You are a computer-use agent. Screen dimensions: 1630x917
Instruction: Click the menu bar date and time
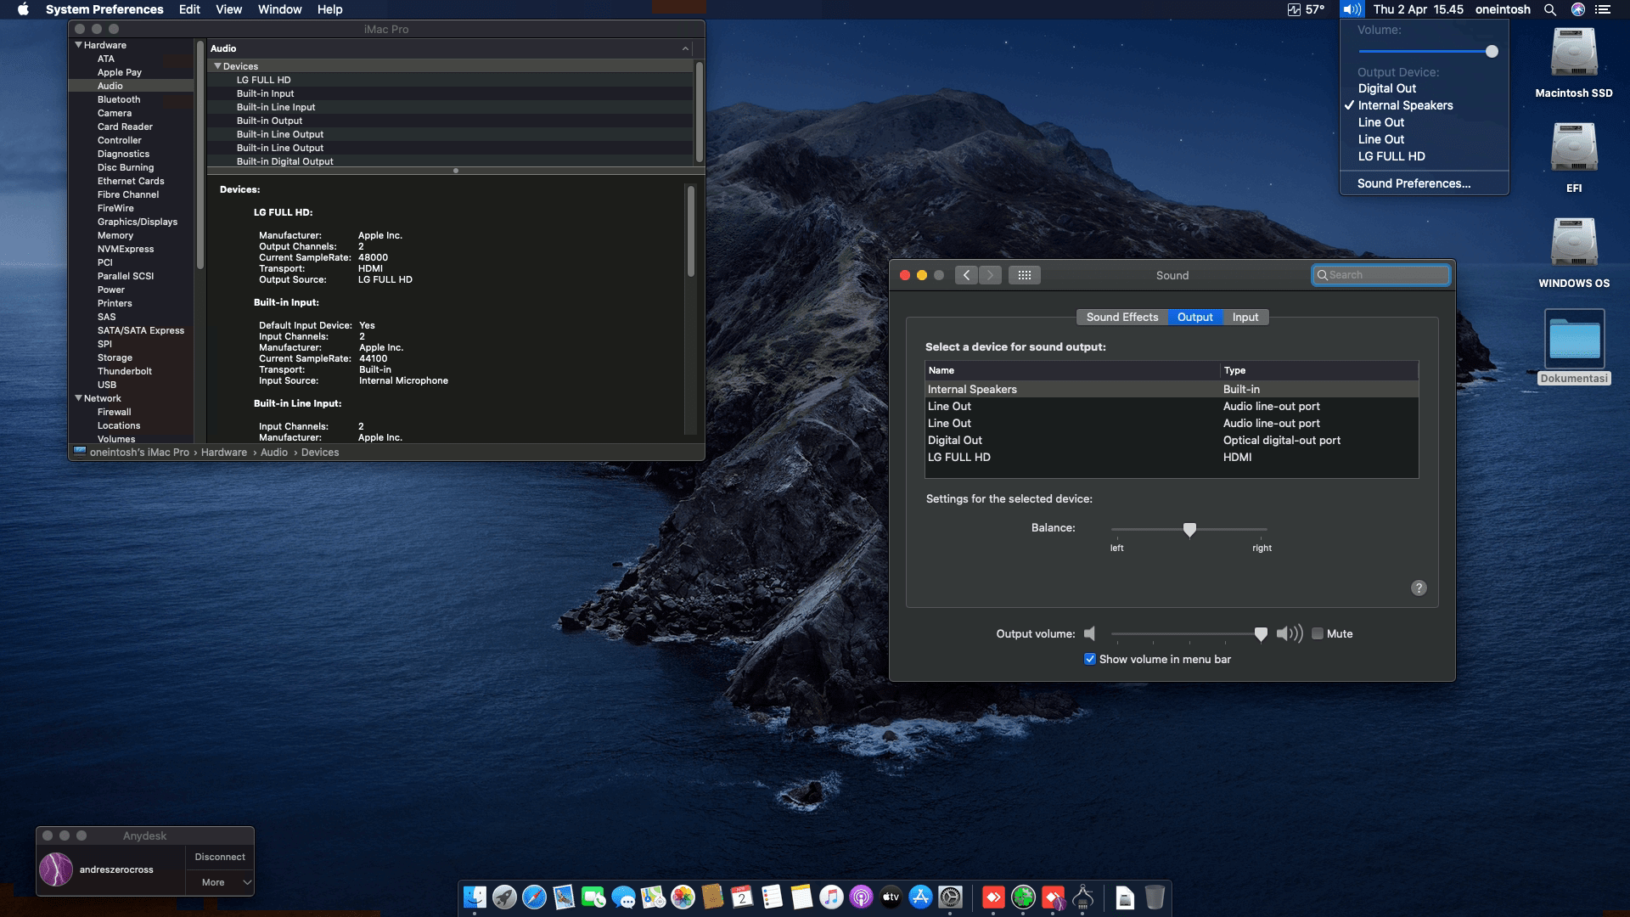tap(1418, 9)
